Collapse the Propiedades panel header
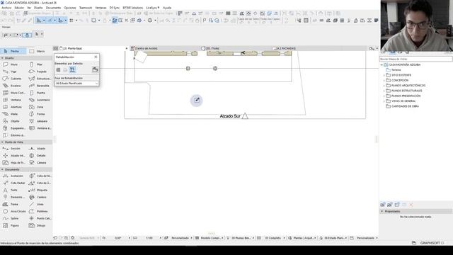The width and height of the screenshot is (453, 255). pyautogui.click(x=382, y=211)
